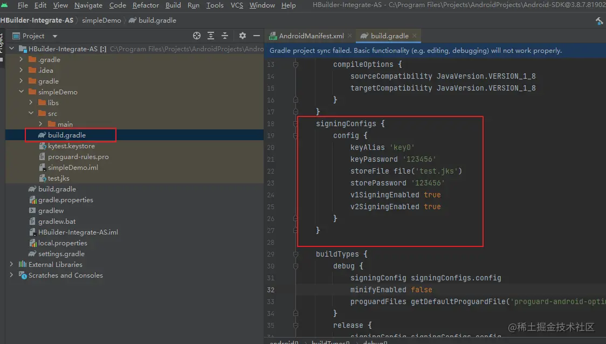Viewport: 606px width, 344px height.
Task: Hide the Project tool window
Action: pos(256,36)
